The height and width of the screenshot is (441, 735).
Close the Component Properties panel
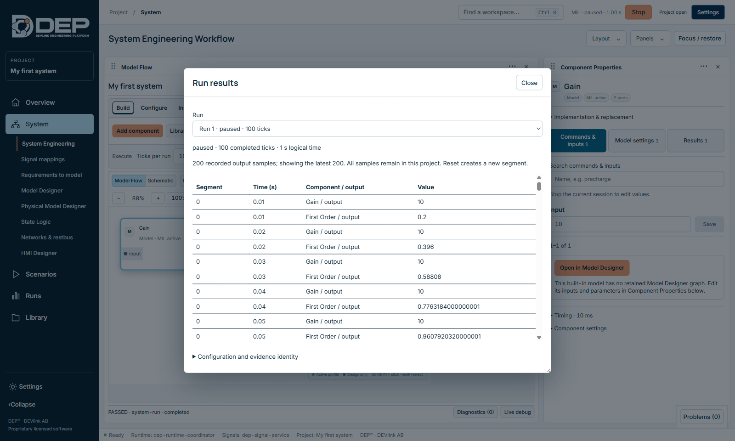(718, 67)
